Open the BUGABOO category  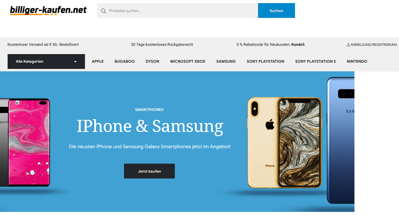125,61
